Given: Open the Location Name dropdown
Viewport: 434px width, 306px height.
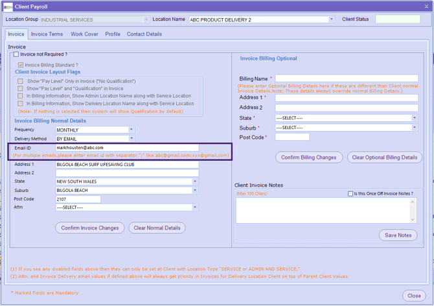Looking at the screenshot, I should coord(331,19).
